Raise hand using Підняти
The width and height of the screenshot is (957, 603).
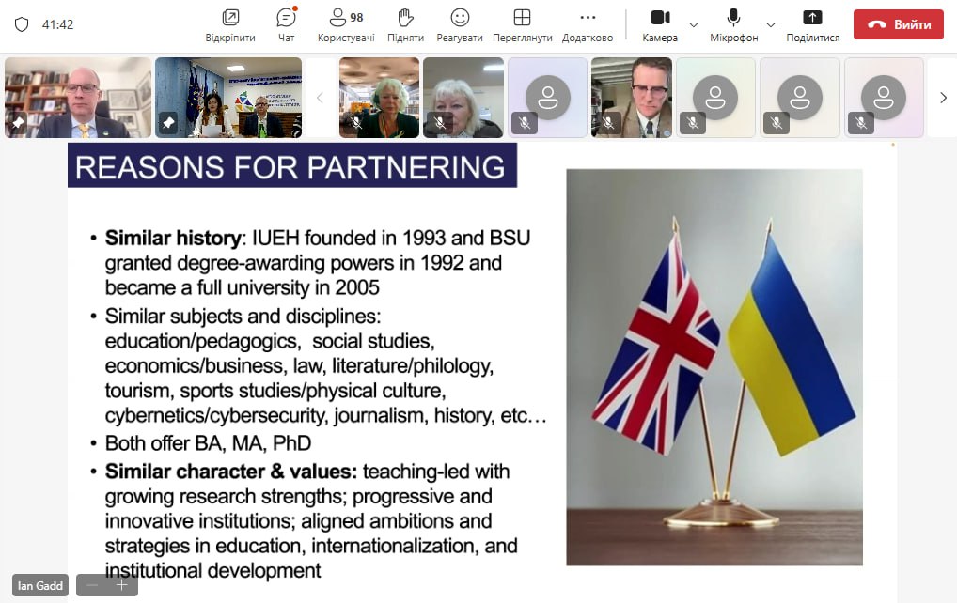[405, 25]
